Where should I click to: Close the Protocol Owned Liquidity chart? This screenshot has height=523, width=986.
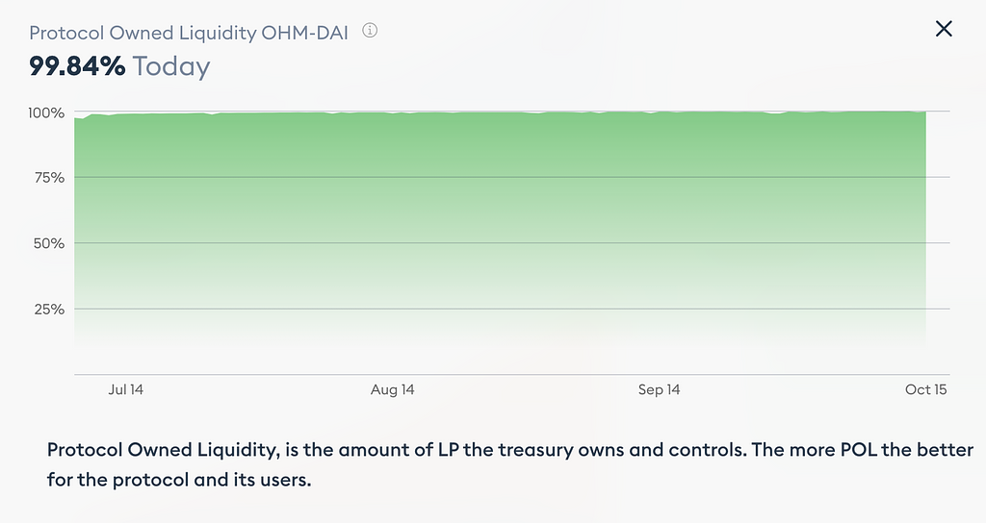[x=944, y=29]
